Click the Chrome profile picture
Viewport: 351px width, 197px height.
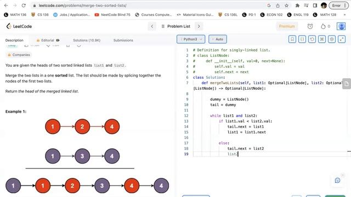tap(324, 5)
